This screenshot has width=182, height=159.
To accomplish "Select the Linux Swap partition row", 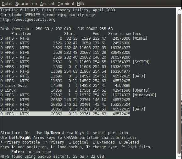I will click(x=65, y=86).
